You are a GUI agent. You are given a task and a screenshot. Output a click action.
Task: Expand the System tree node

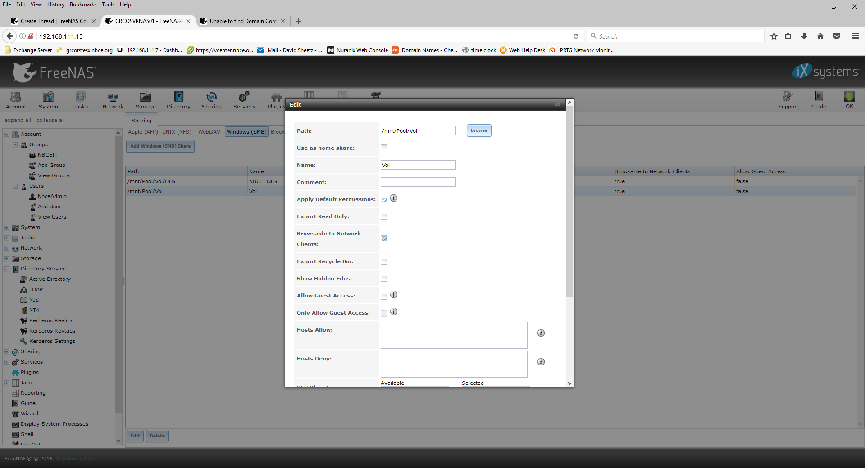(7, 227)
